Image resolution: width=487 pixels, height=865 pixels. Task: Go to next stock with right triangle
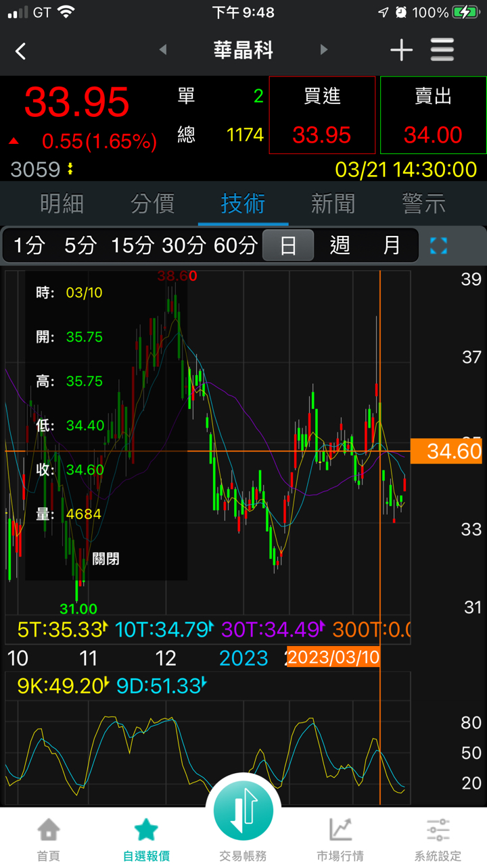click(x=323, y=49)
